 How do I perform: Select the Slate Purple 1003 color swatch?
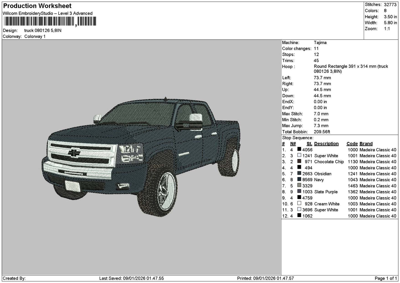299,192
